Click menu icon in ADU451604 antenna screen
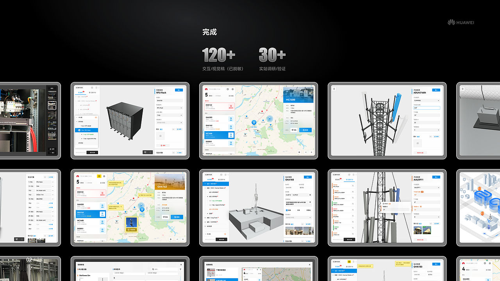 (334, 89)
